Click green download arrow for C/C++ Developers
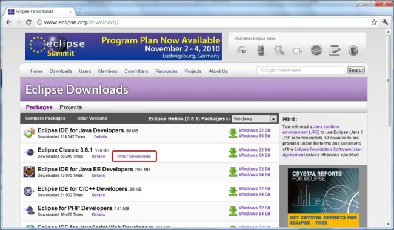 click(x=233, y=191)
